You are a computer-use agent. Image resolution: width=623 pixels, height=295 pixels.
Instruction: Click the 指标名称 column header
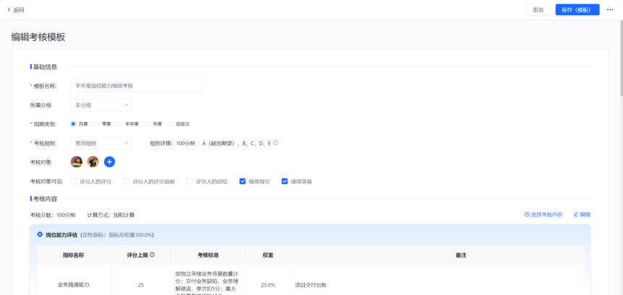click(x=74, y=255)
